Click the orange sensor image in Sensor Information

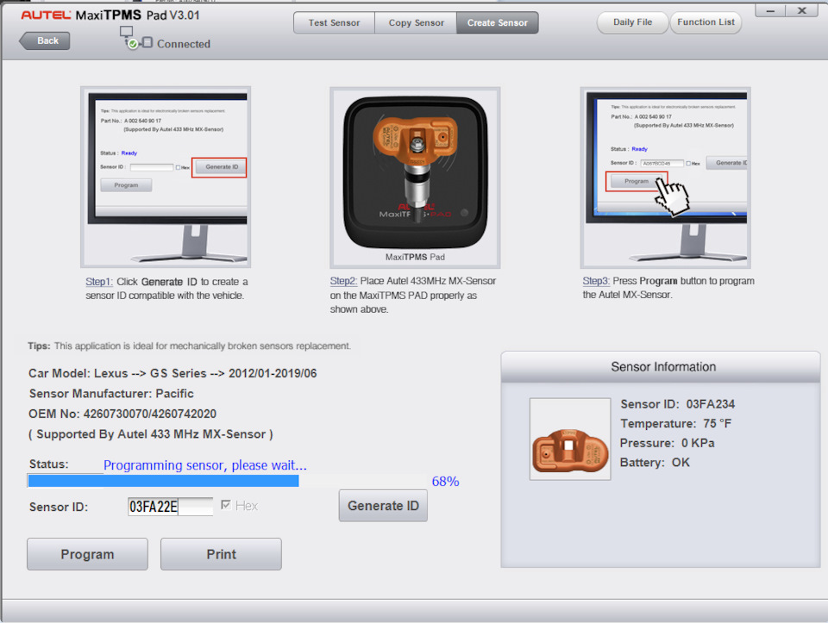coord(570,439)
